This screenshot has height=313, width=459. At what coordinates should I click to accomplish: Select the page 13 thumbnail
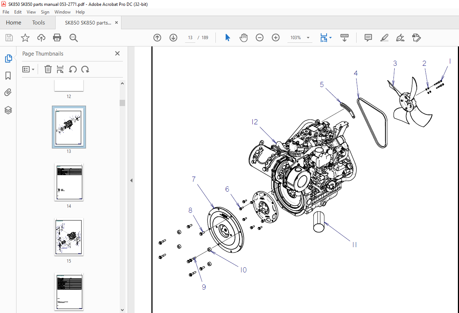click(69, 127)
